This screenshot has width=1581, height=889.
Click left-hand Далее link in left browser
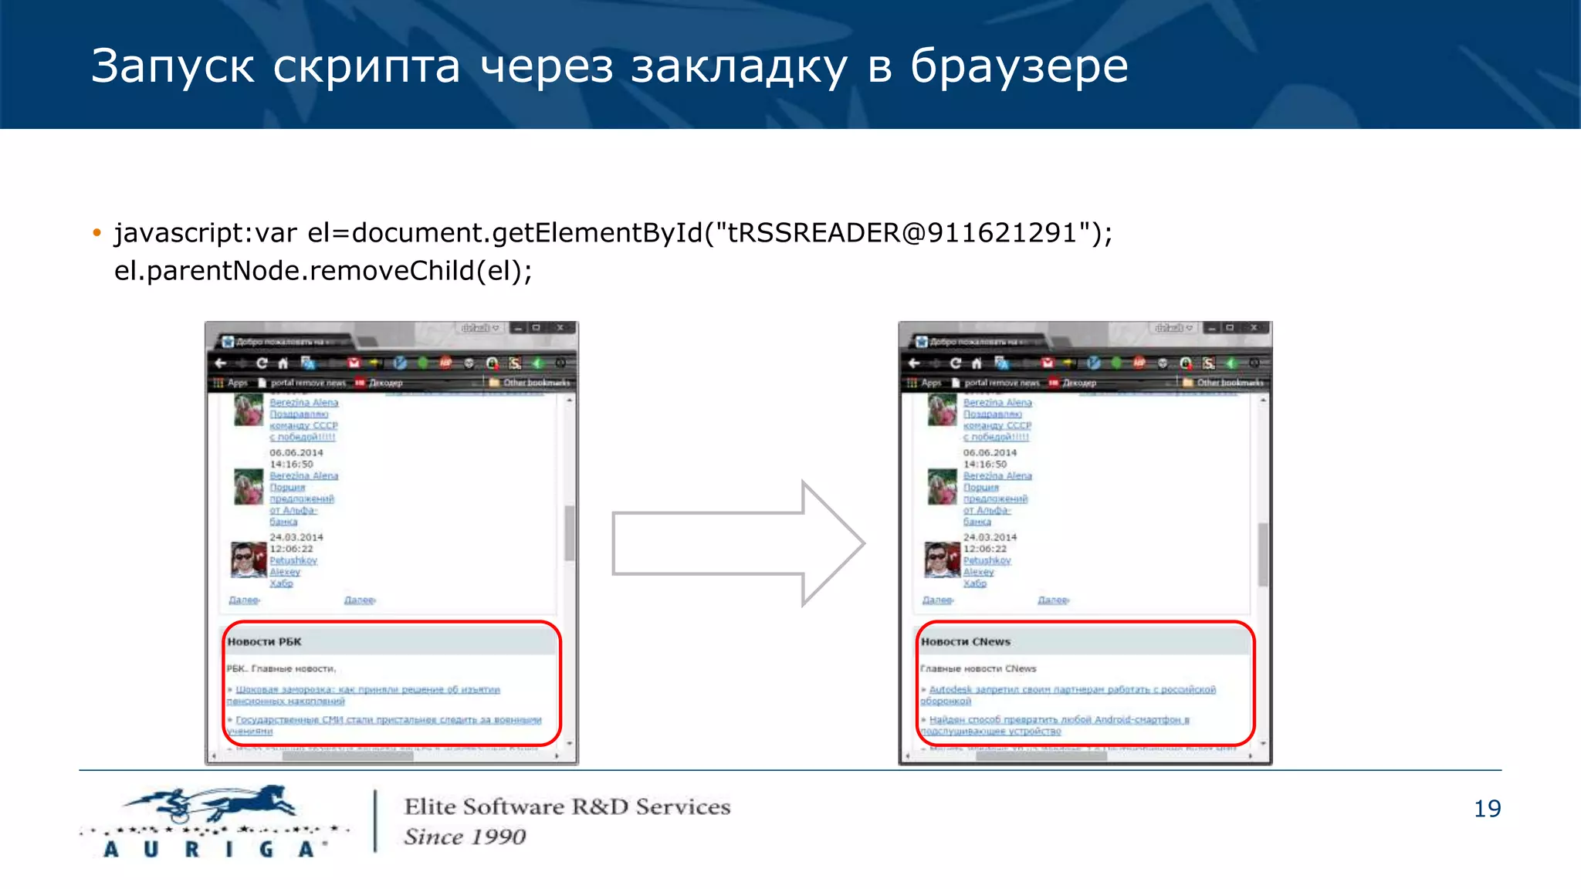point(245,600)
